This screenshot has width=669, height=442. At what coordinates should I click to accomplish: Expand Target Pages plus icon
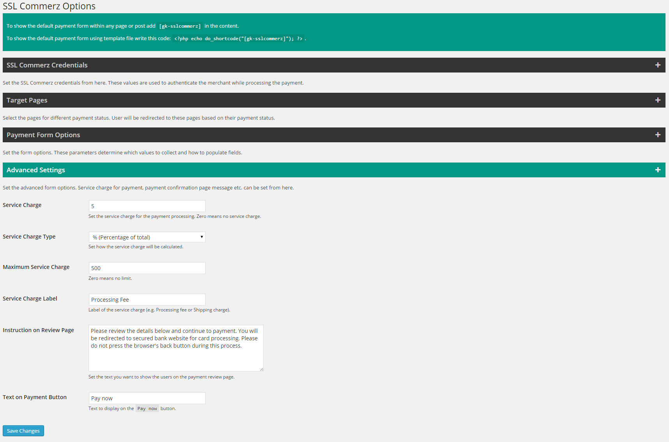pyautogui.click(x=658, y=100)
